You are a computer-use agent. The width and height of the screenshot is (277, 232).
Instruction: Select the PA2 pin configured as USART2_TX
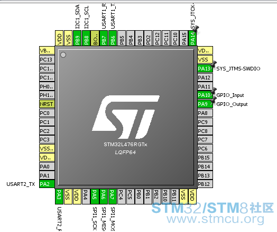coord(47,184)
